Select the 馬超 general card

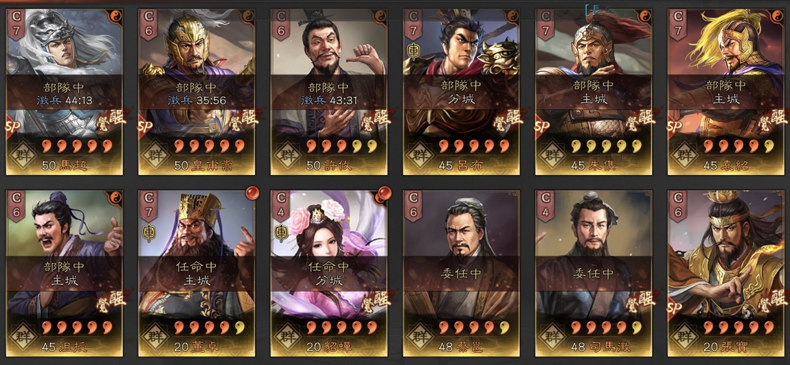tap(65, 92)
